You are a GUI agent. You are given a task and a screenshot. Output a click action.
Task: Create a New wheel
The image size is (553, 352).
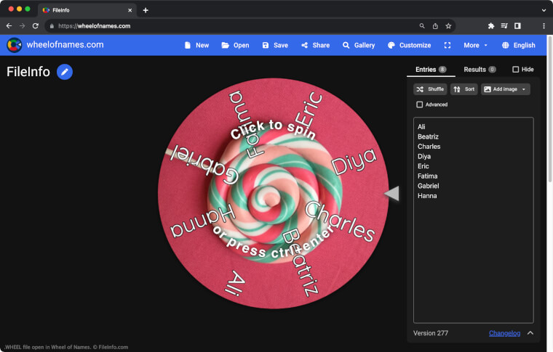coord(196,45)
